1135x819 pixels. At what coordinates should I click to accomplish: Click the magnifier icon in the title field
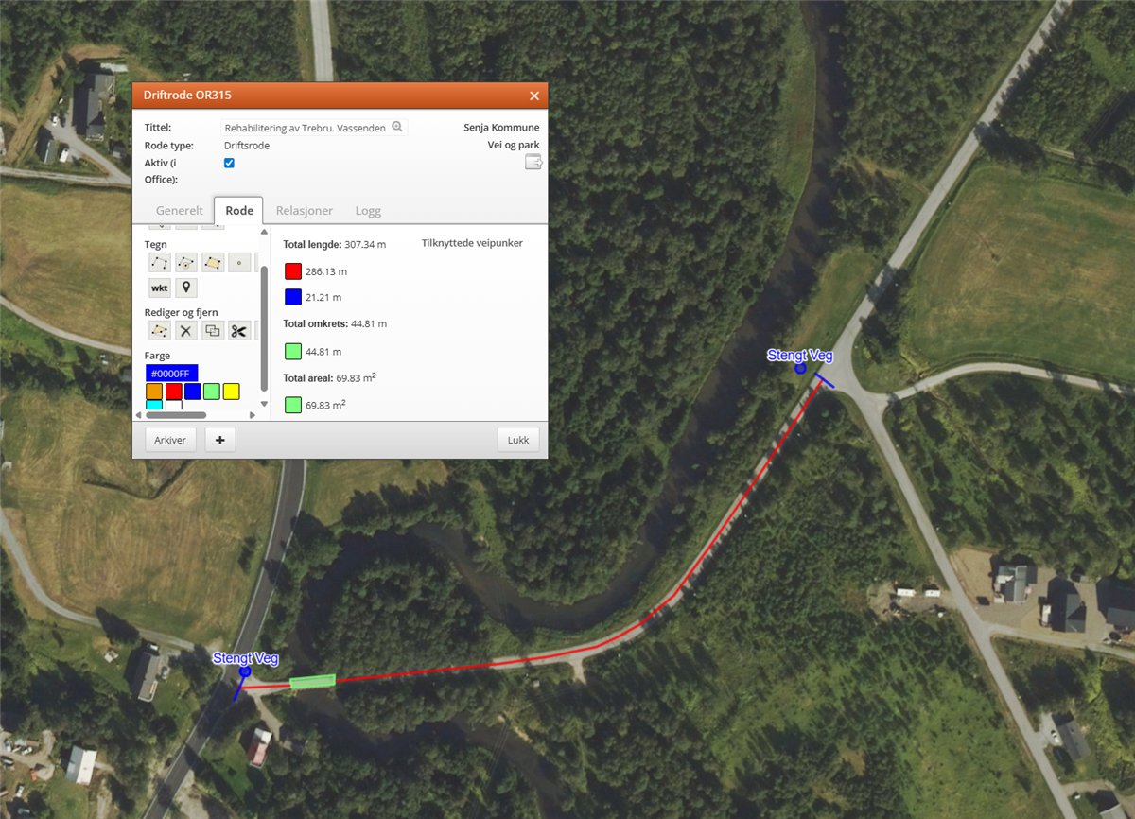tap(397, 127)
